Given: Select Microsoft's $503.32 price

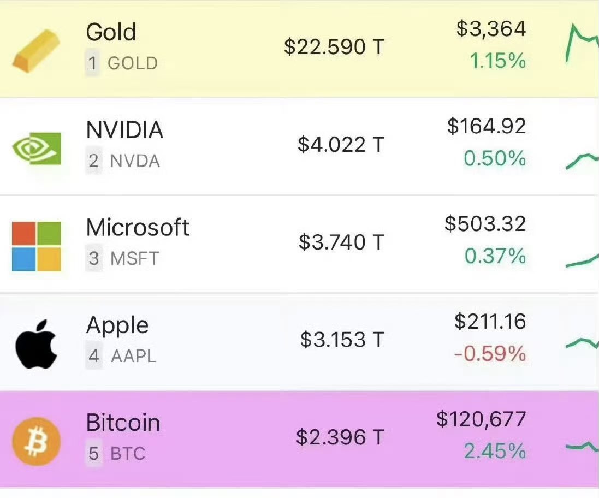Looking at the screenshot, I should 485,224.
